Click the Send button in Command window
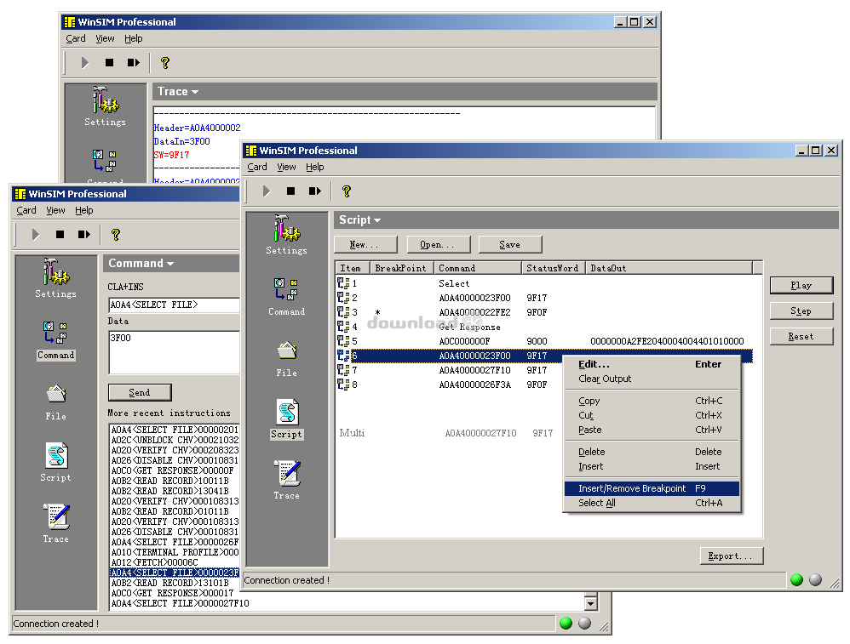 point(140,393)
